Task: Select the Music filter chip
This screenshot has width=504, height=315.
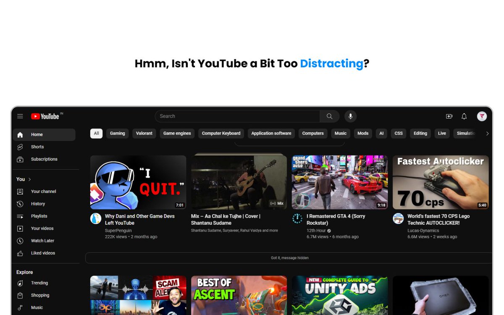Action: (x=341, y=134)
